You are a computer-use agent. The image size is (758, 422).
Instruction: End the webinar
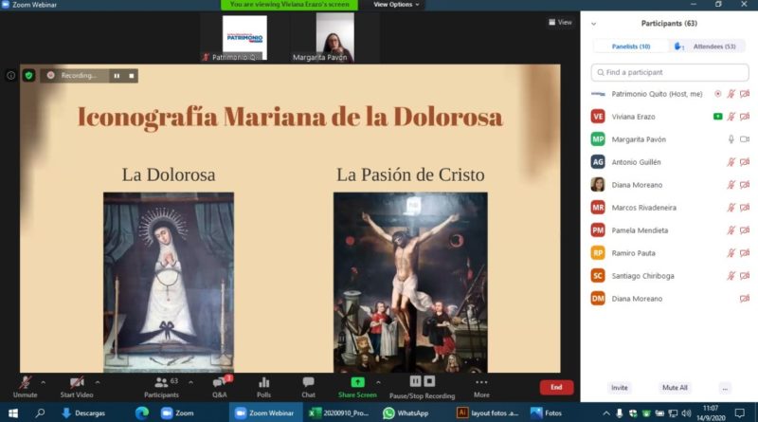(556, 387)
